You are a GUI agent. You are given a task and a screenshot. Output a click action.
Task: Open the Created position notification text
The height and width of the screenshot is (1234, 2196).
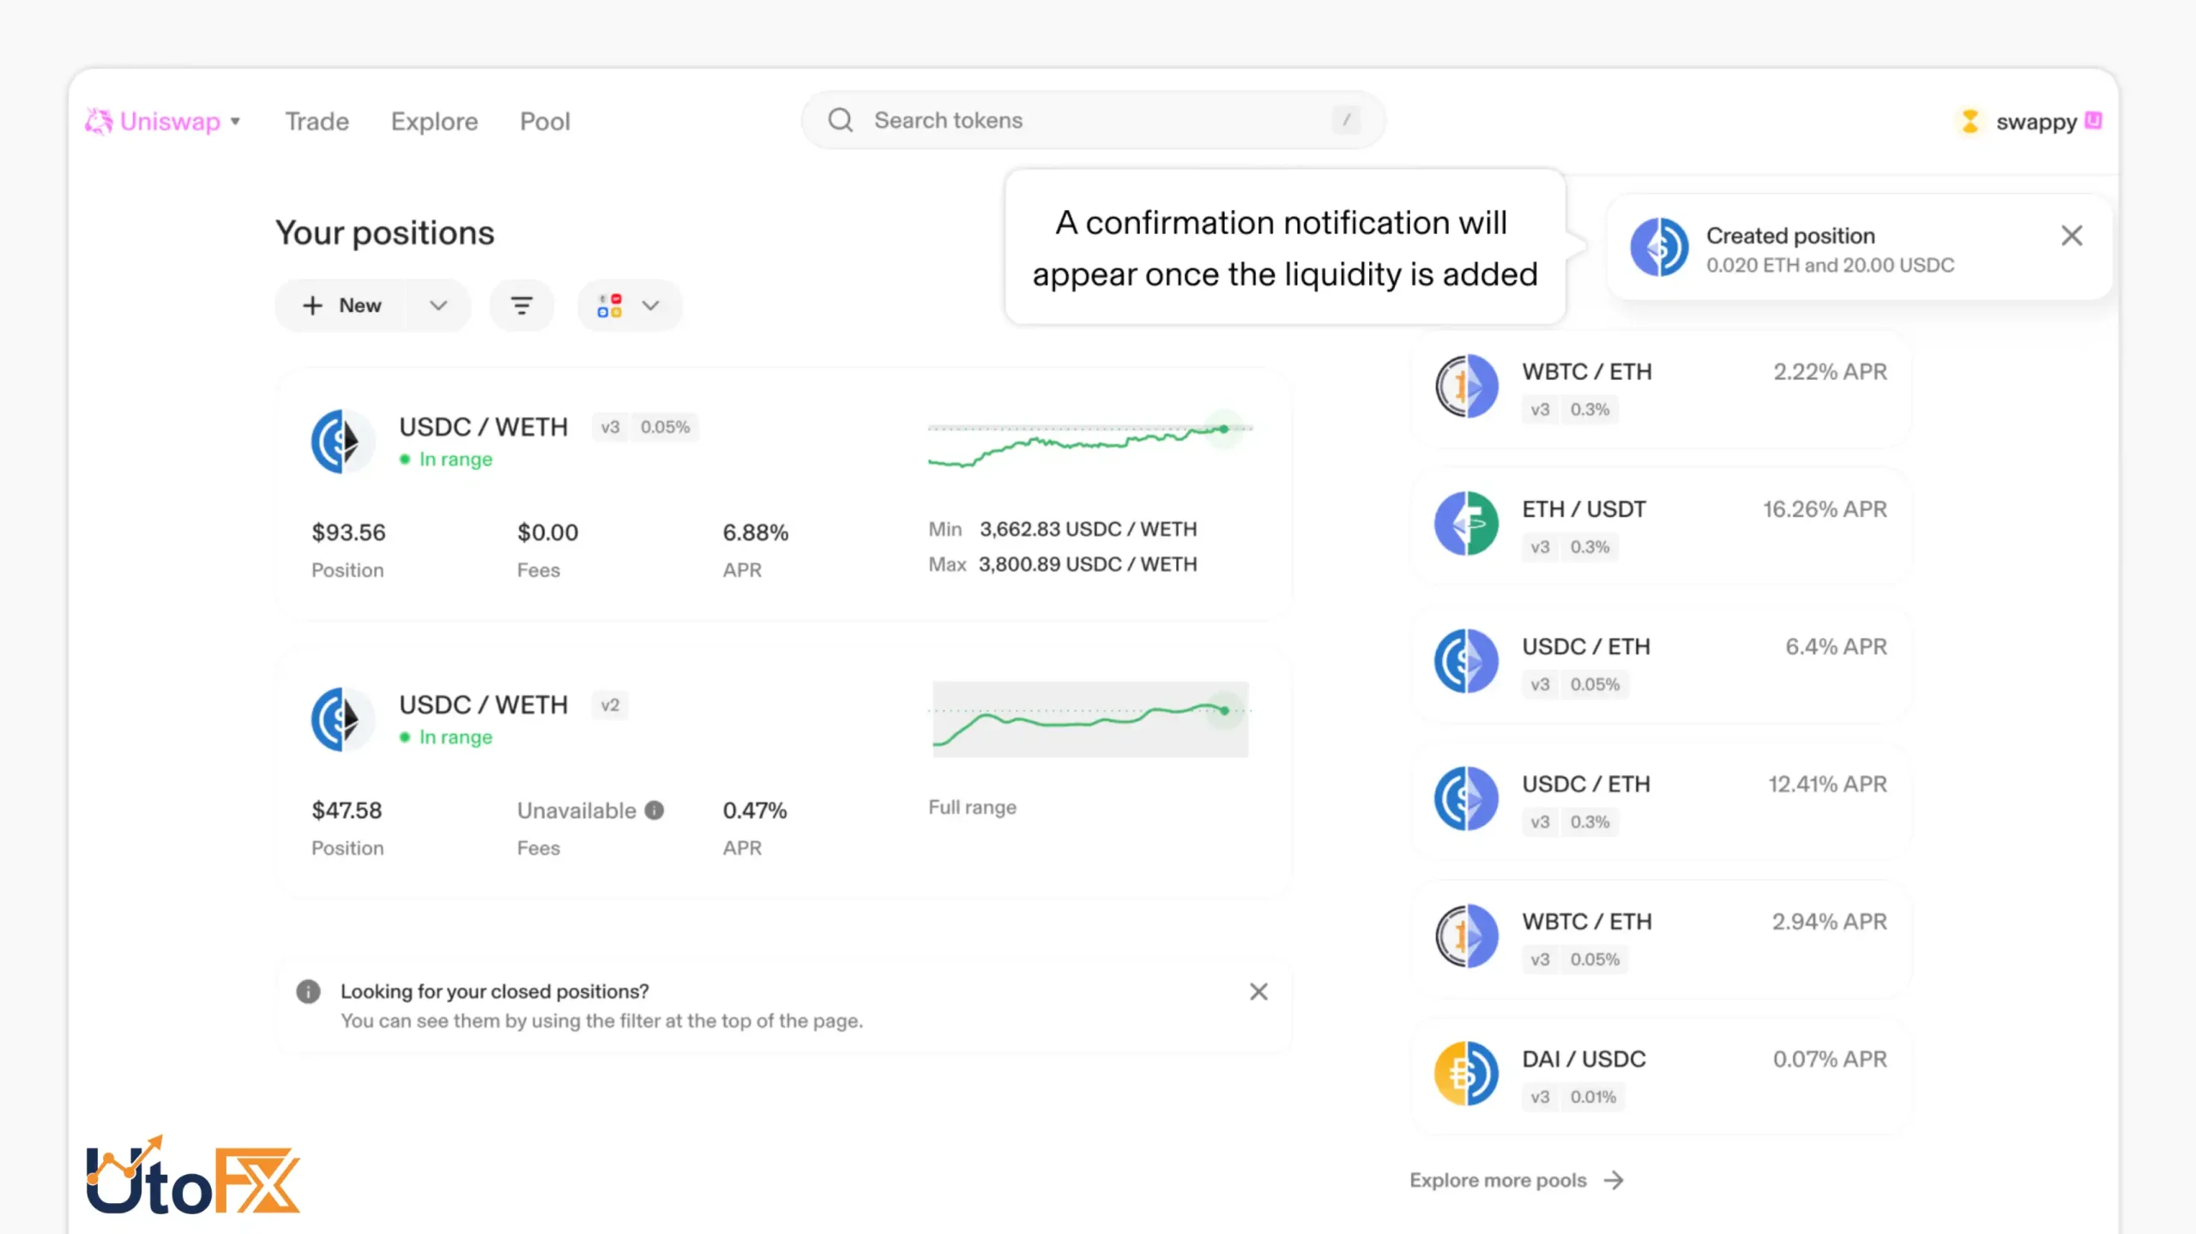(x=1831, y=250)
